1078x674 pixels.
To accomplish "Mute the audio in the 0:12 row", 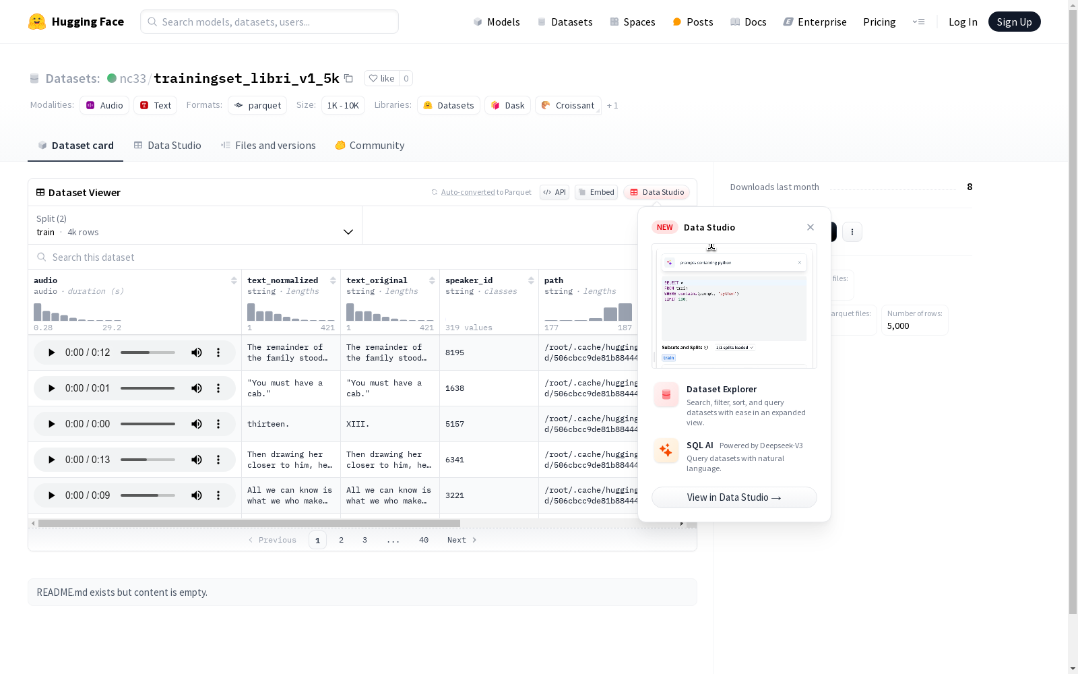I will (x=197, y=353).
